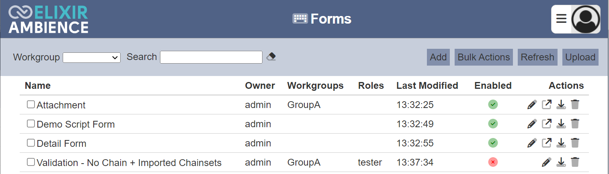Viewport: 609px width, 174px height.
Task: Sort by the Name column header
Action: coord(38,86)
